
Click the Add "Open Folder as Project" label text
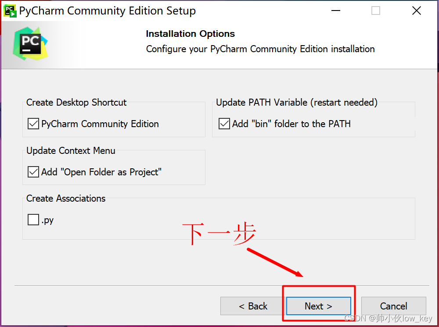[101, 172]
